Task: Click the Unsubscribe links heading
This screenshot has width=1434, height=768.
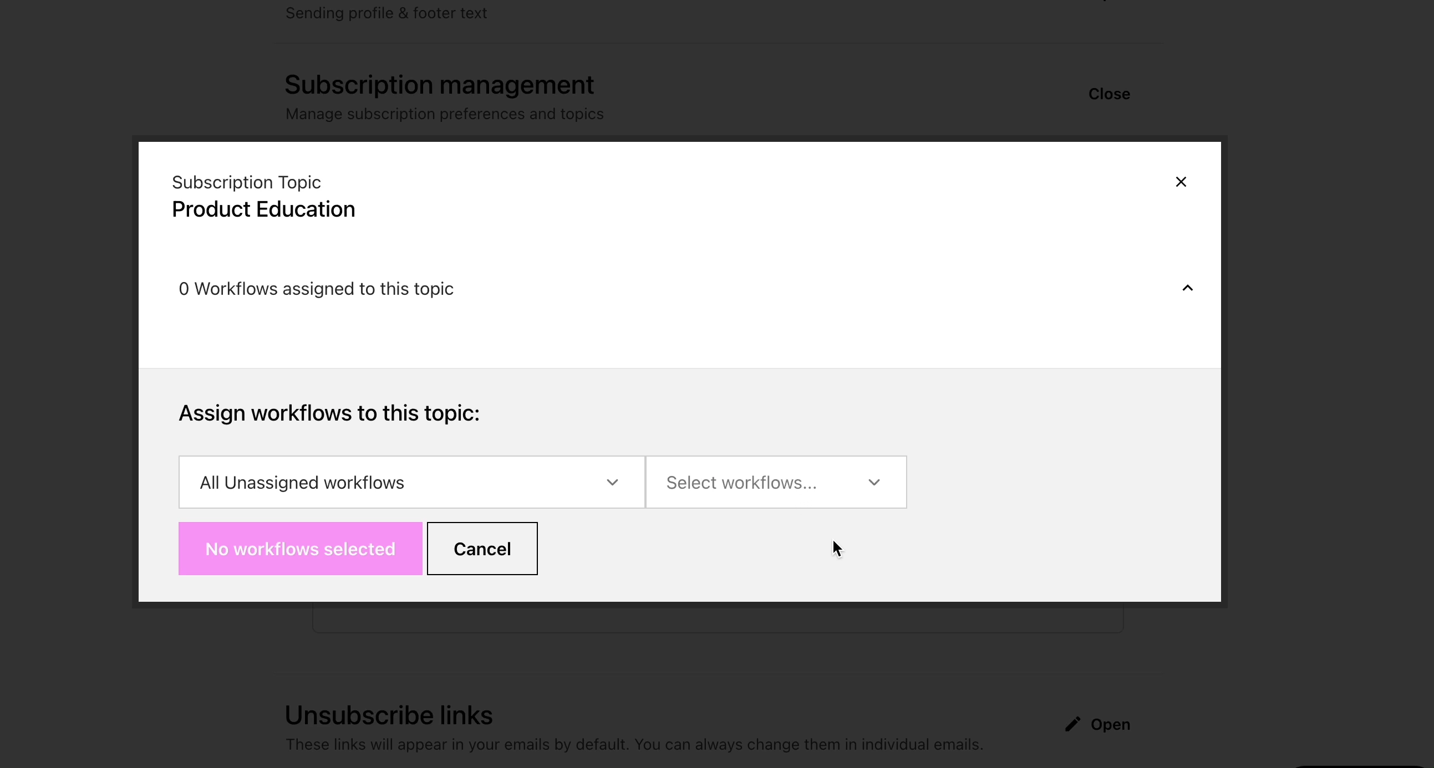Action: click(388, 715)
